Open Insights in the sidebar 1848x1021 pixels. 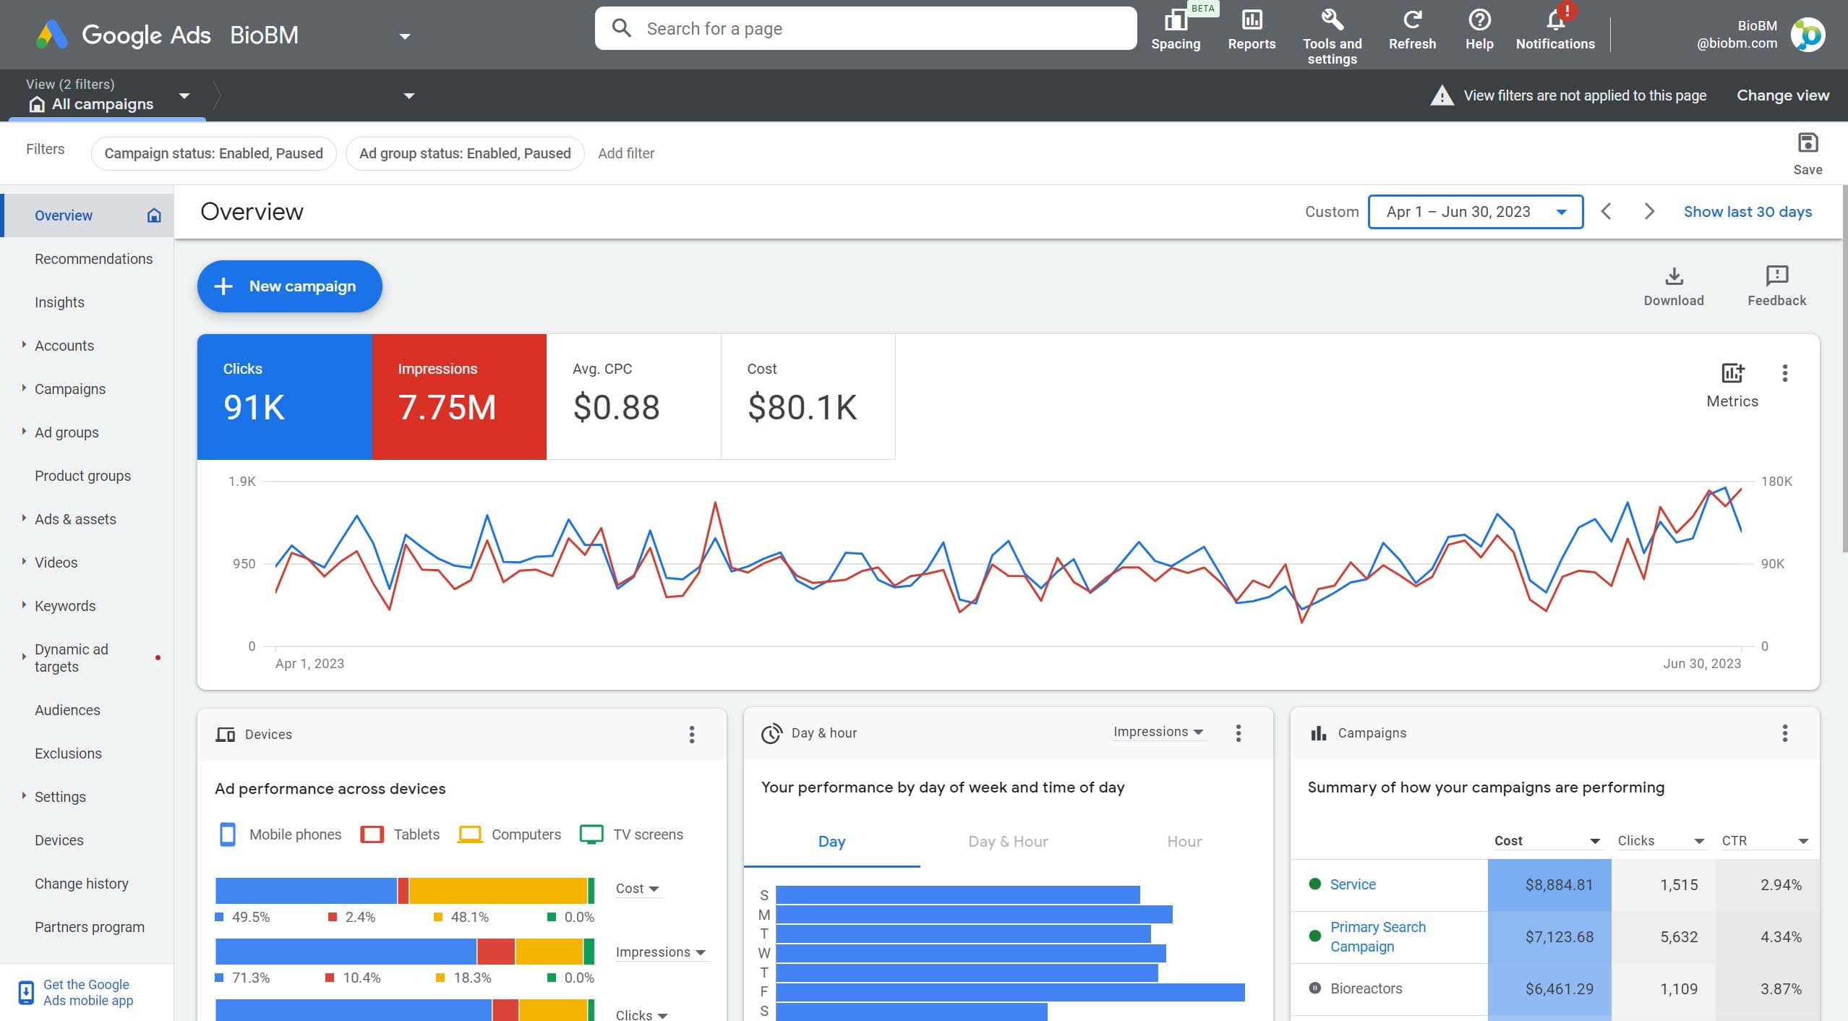pos(59,302)
